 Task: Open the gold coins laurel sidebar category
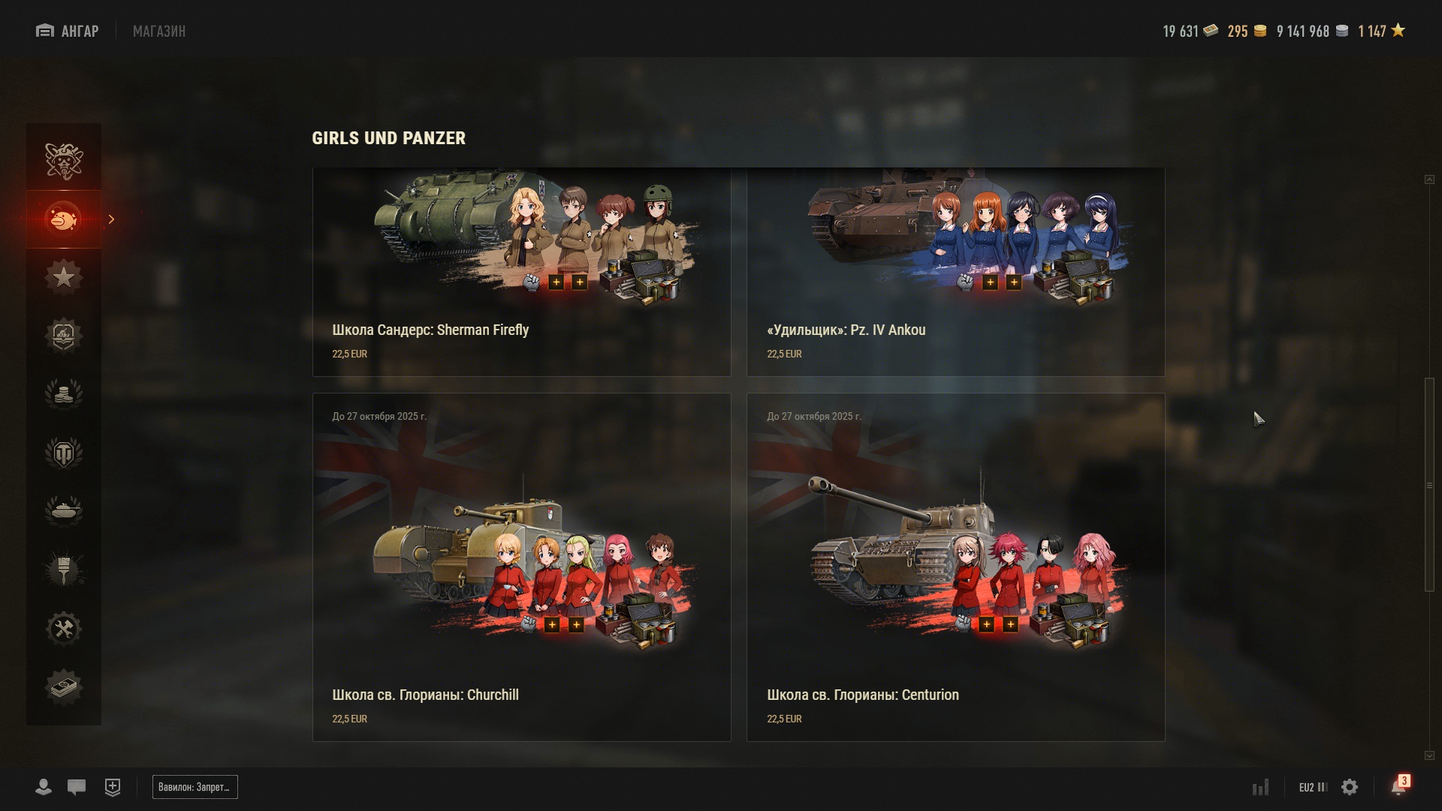(64, 394)
